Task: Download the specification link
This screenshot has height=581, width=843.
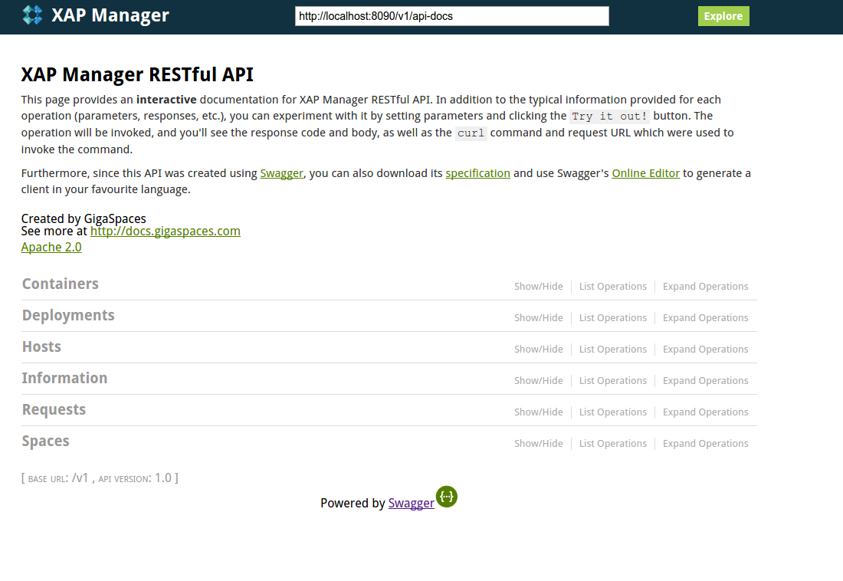Action: coord(477,173)
